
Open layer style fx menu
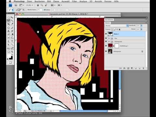[124, 68]
